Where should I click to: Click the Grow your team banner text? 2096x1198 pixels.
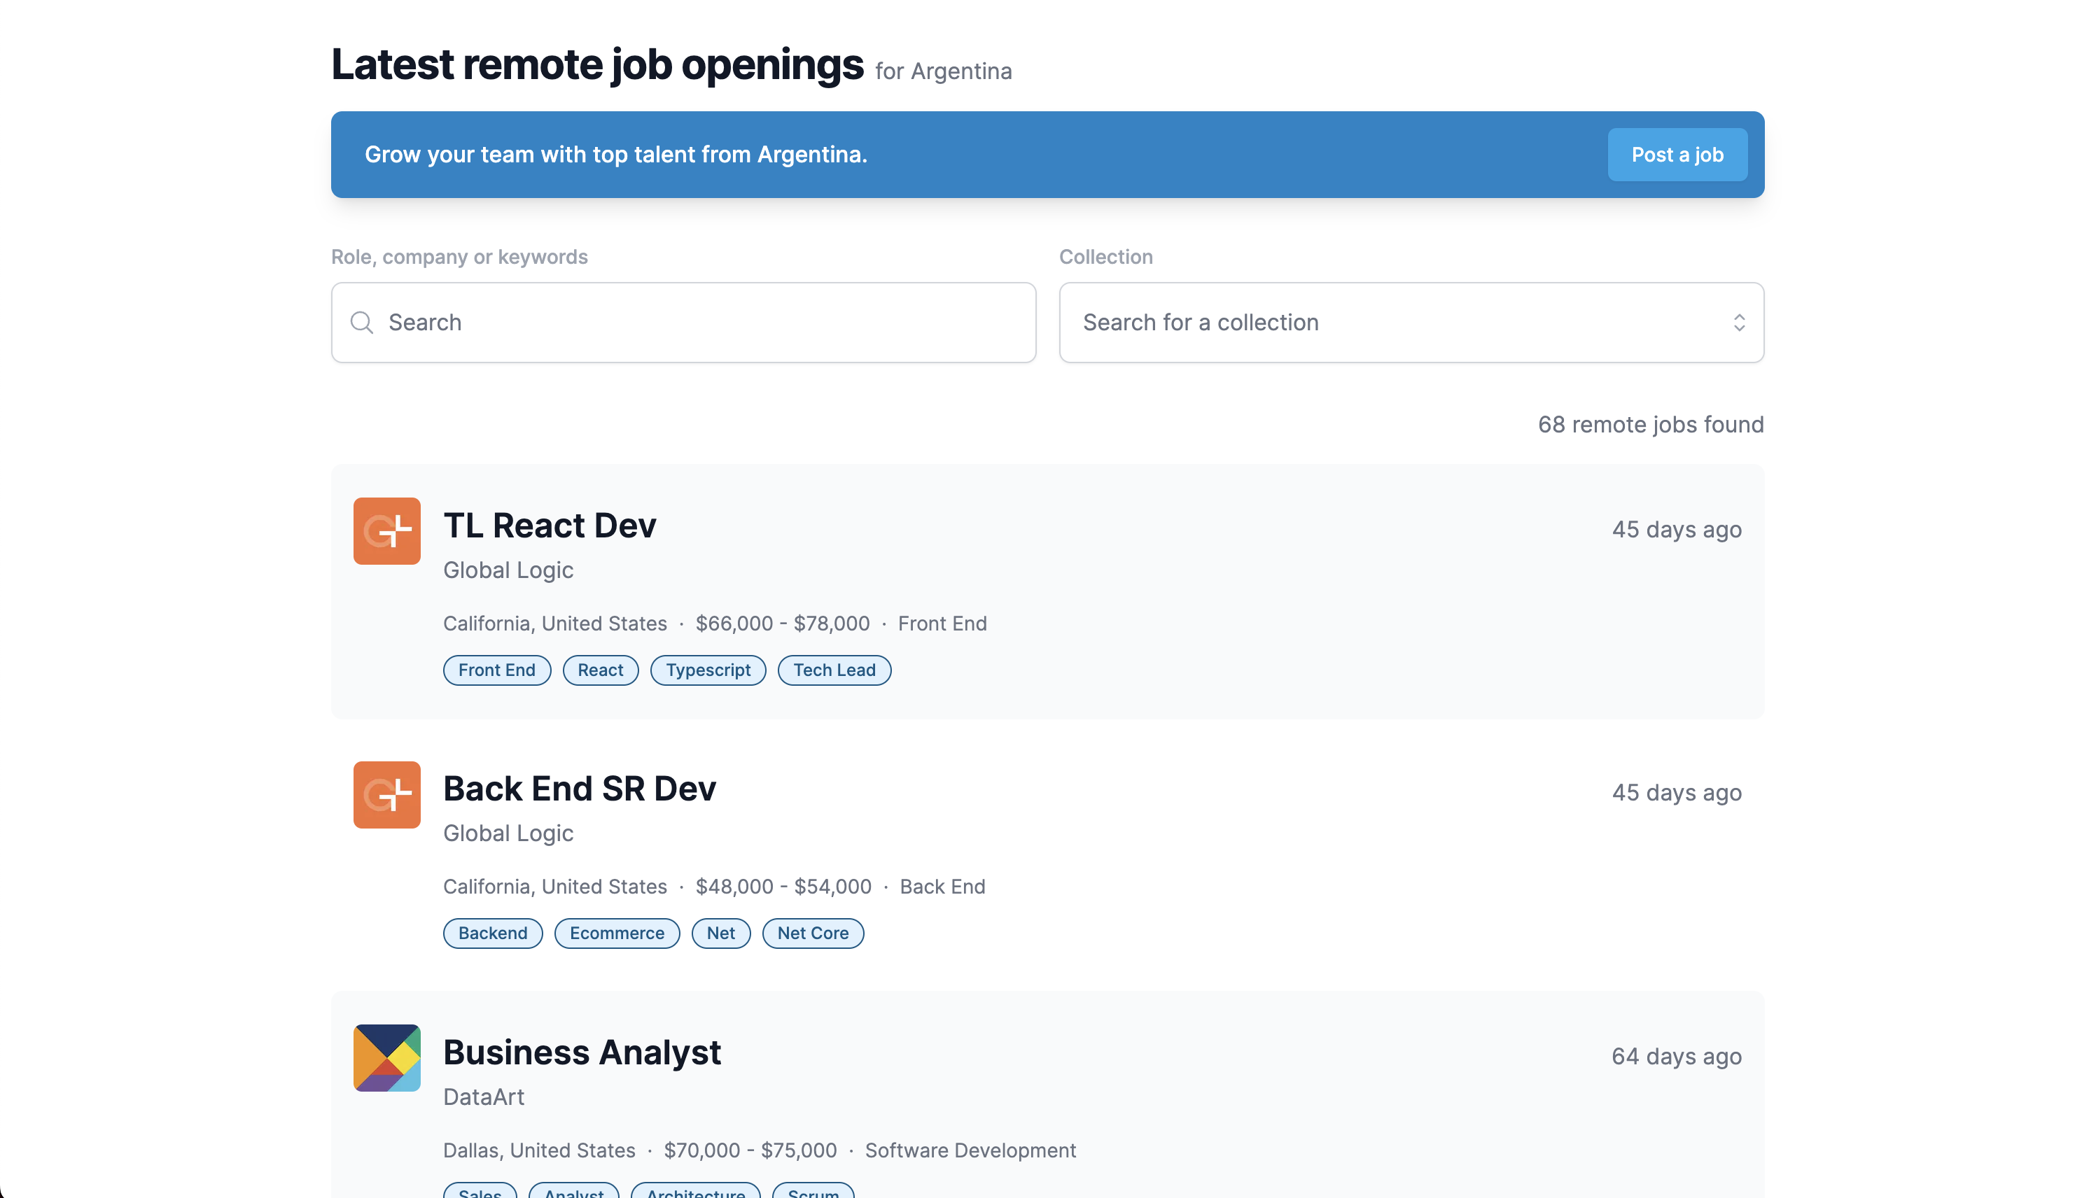pyautogui.click(x=615, y=155)
